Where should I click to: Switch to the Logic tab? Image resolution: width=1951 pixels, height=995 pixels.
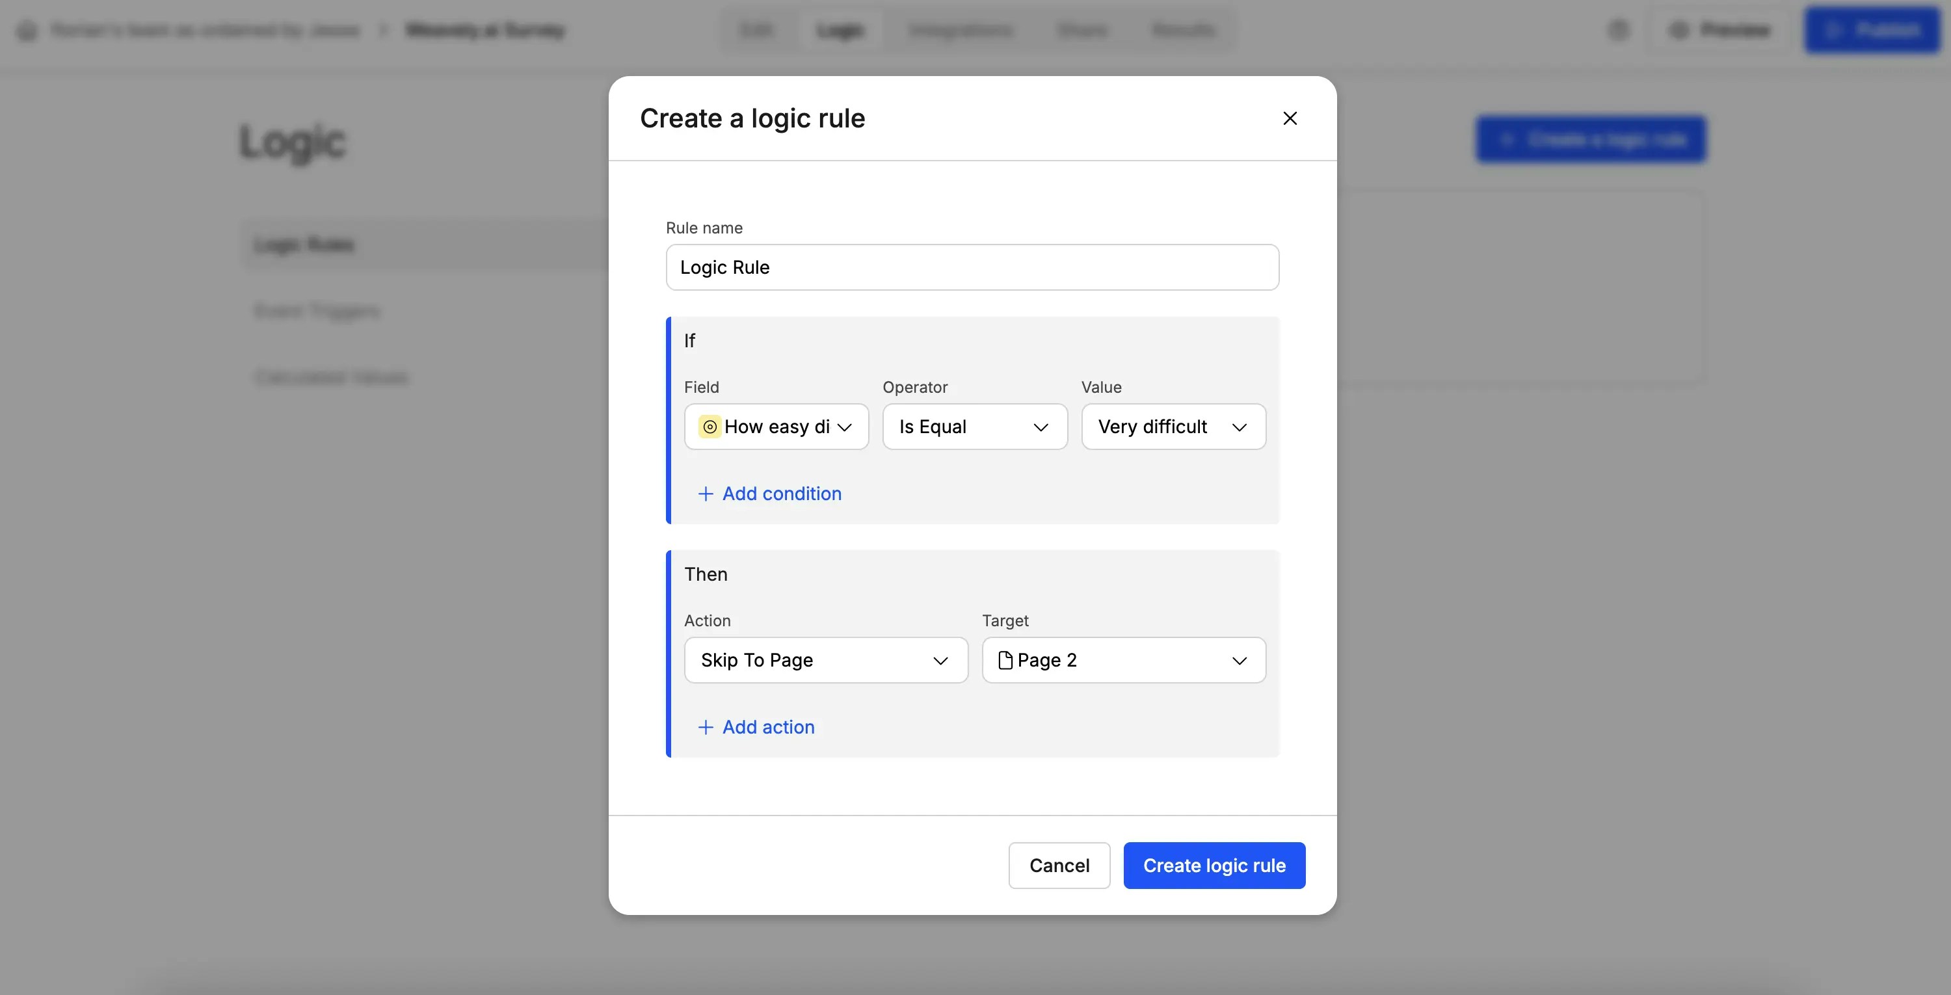coord(841,31)
